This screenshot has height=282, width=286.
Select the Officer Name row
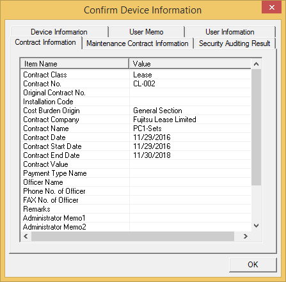point(136,182)
